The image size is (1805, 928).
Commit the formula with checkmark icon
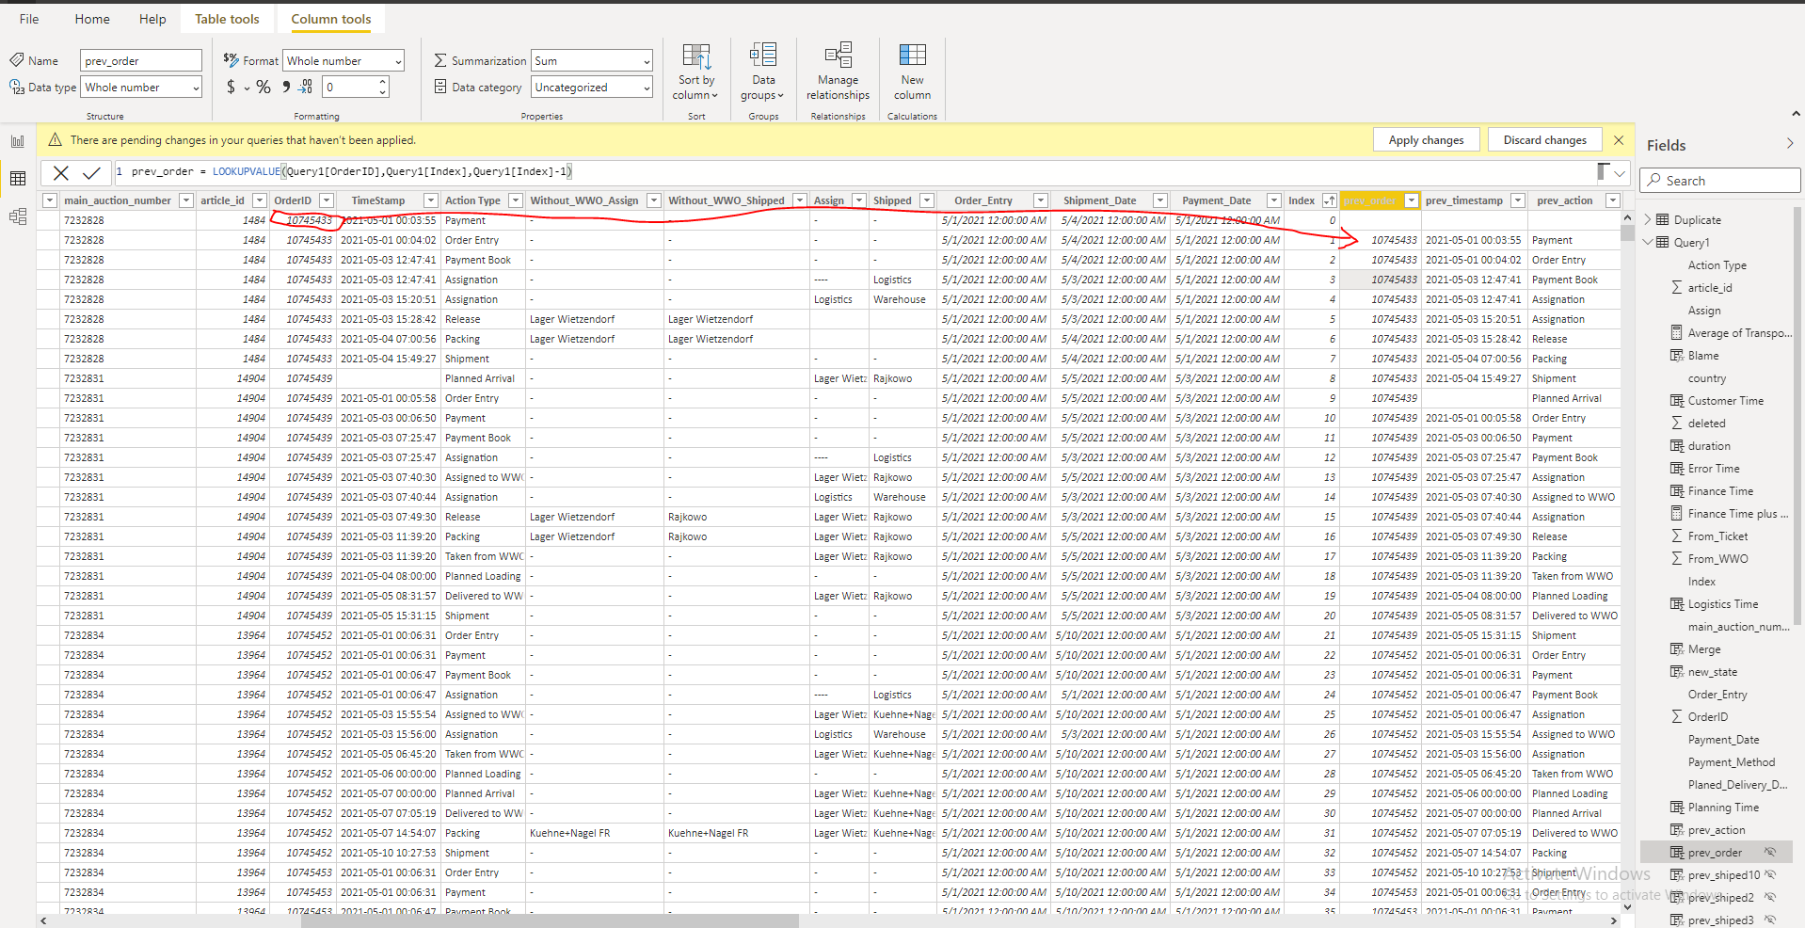click(x=91, y=172)
